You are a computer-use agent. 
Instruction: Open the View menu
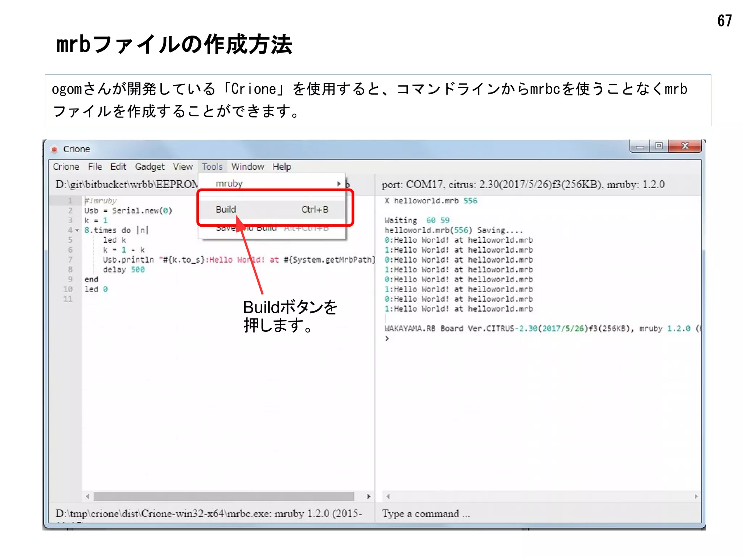click(x=182, y=166)
